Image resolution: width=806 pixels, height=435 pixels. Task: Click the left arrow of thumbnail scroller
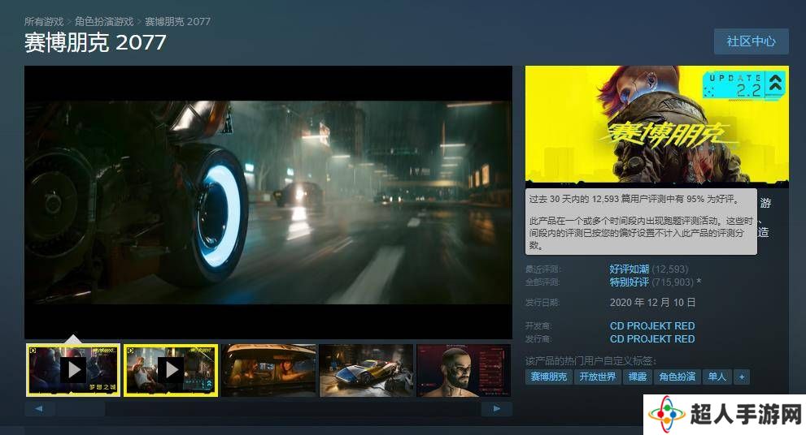(39, 409)
